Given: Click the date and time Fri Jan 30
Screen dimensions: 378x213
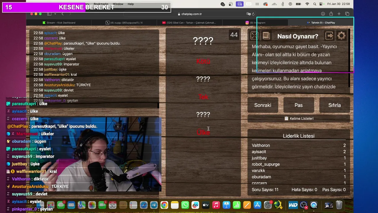Looking at the screenshot, I should click(338, 4).
